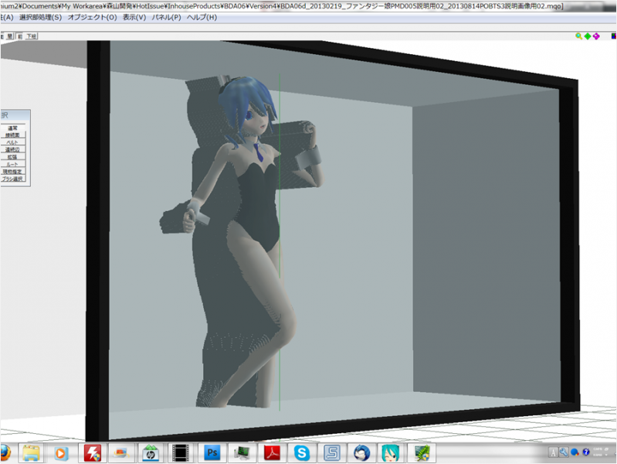Open the HP application on taskbar
Viewport: 617px width, 464px height.
pos(151,453)
